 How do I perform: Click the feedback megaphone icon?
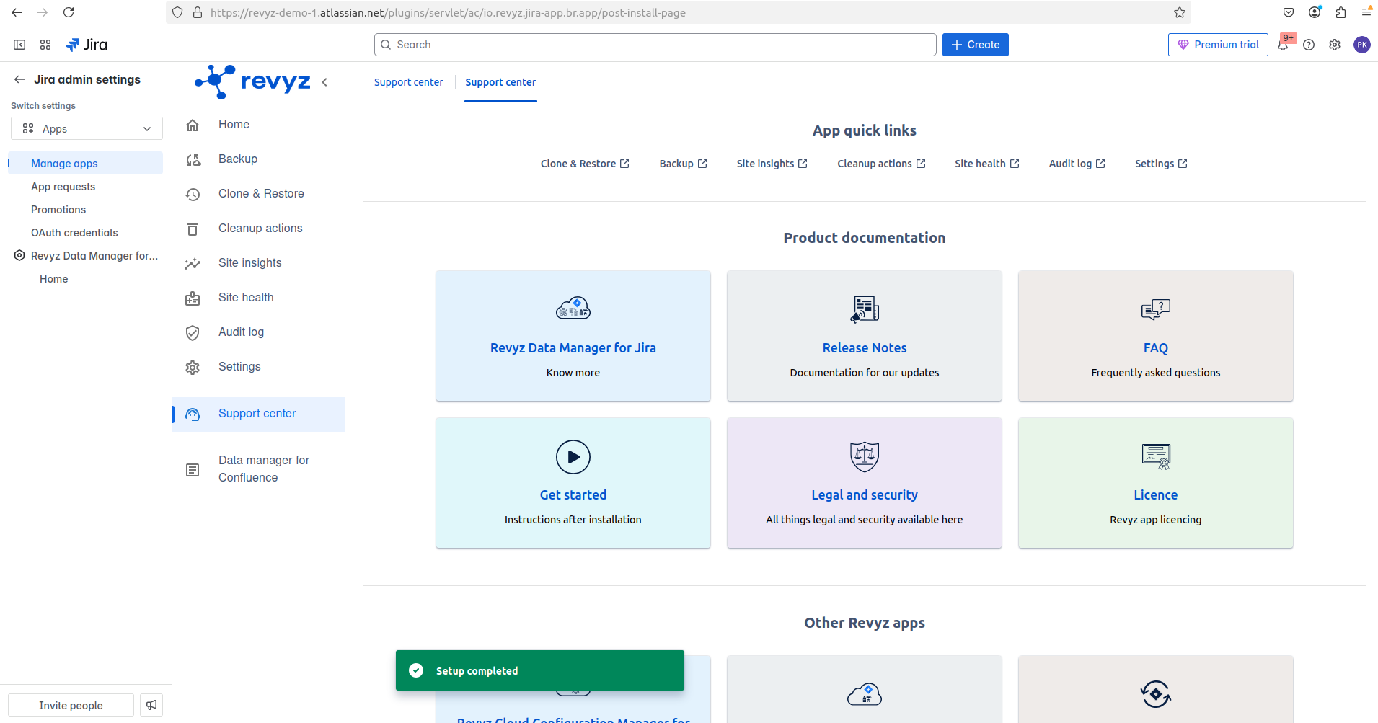click(151, 705)
